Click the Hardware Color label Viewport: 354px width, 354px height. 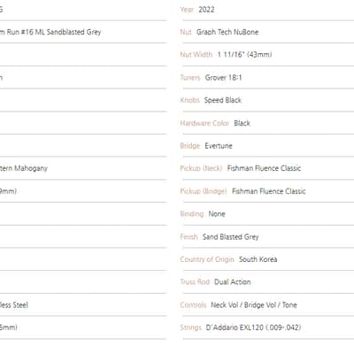click(x=204, y=123)
